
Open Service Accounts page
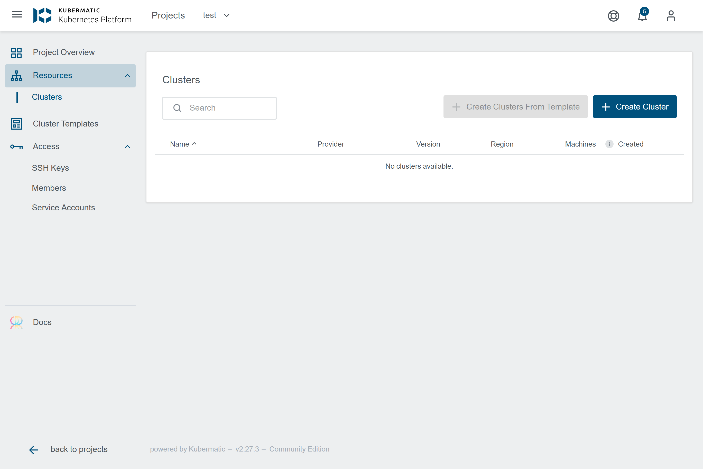(63, 208)
